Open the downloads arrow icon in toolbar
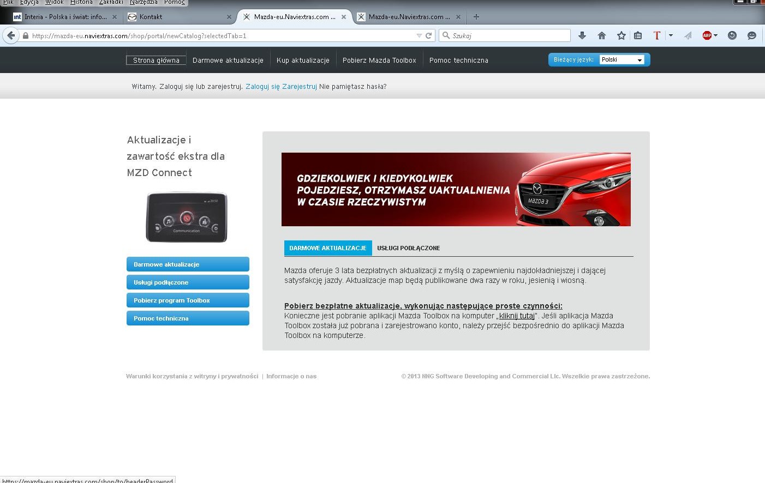 582,35
